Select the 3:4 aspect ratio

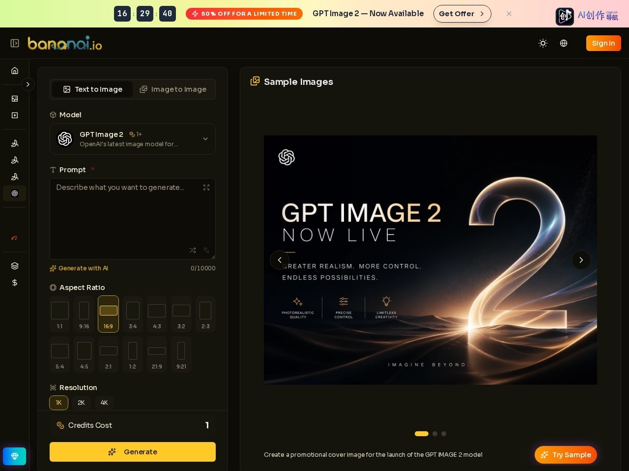tap(133, 314)
